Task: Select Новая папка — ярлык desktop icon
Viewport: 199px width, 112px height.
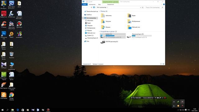Action: [x=12, y=86]
